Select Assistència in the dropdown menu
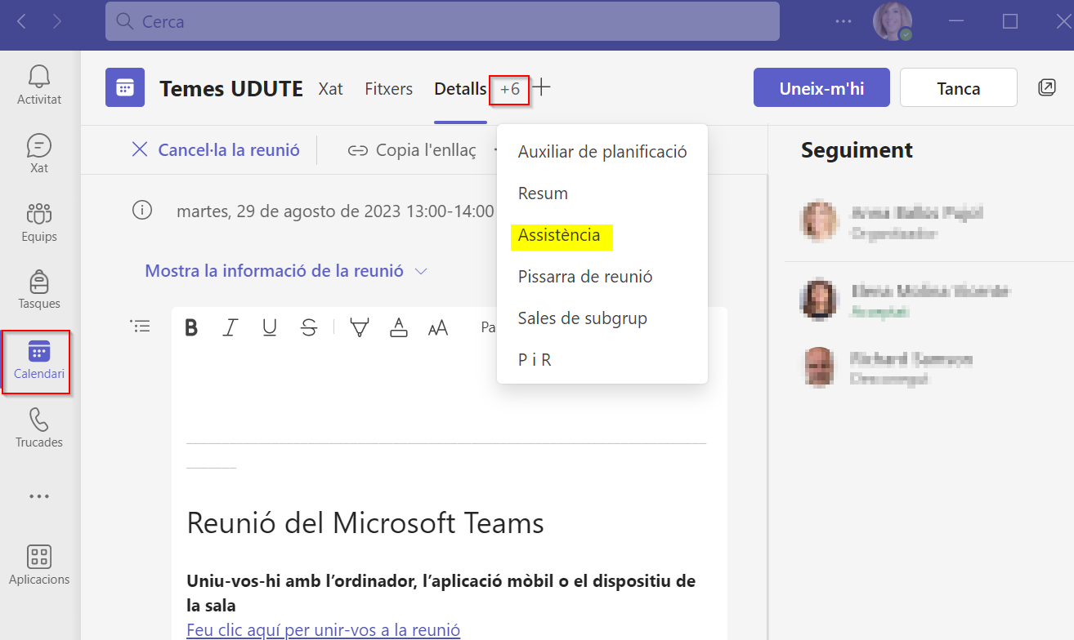Screen dimensions: 1074x640 pos(602,235)
